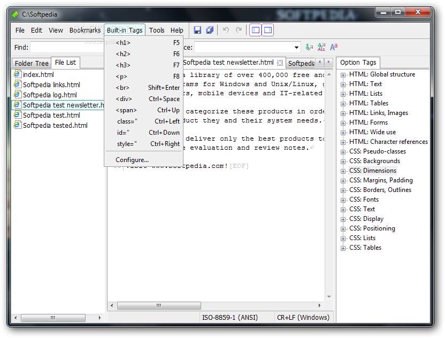This screenshot has height=338, width=445.
Task: Select the <span> menu entry
Action: point(143,110)
